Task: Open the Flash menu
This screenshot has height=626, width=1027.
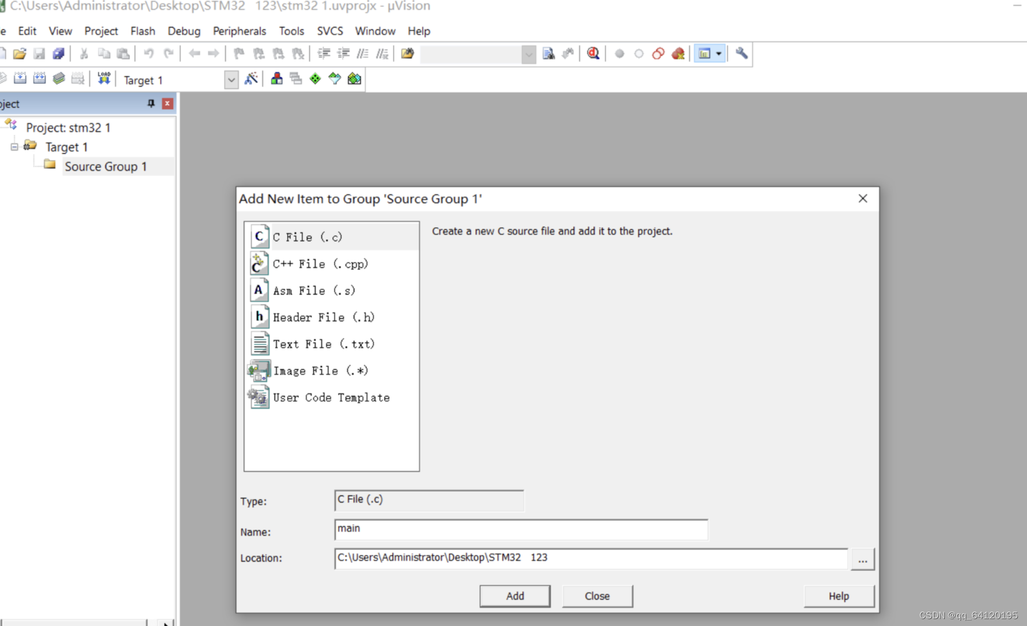Action: click(142, 31)
